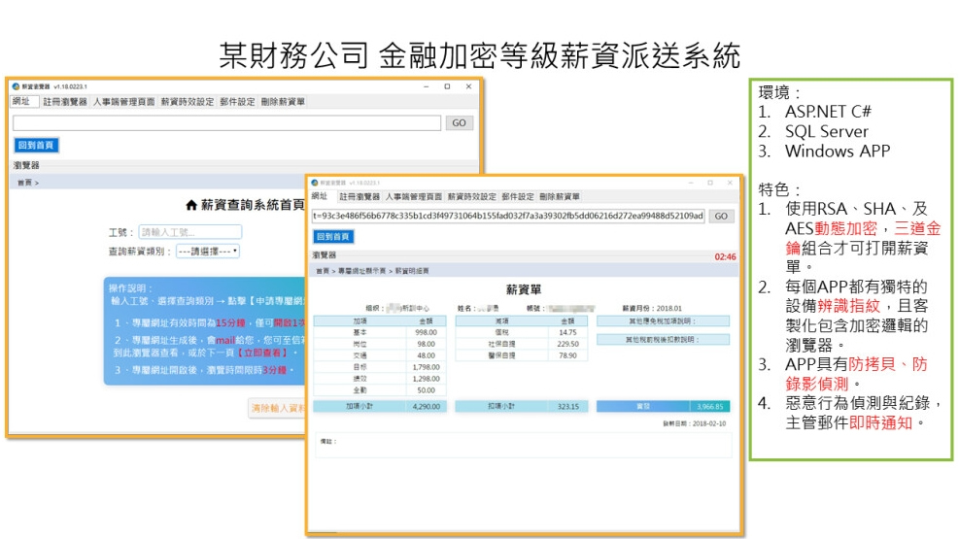Click app logo in the rear window's title bar
This screenshot has height=539, width=959.
click(x=17, y=86)
